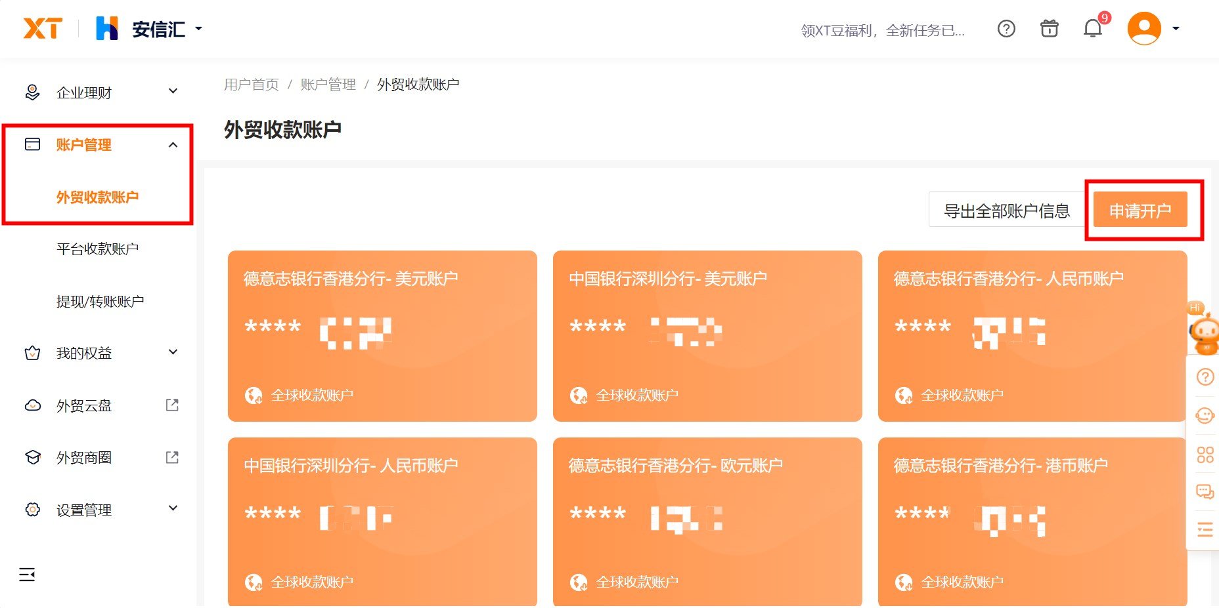Open 德意志银行香港分行-港币账户 card
This screenshot has width=1219, height=608.
tap(1032, 521)
